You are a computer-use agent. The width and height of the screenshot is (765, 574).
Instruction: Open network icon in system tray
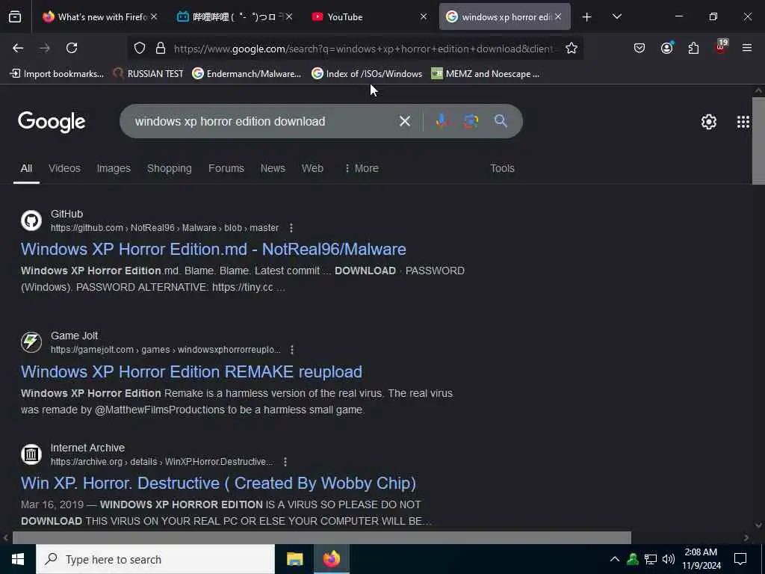click(x=651, y=559)
